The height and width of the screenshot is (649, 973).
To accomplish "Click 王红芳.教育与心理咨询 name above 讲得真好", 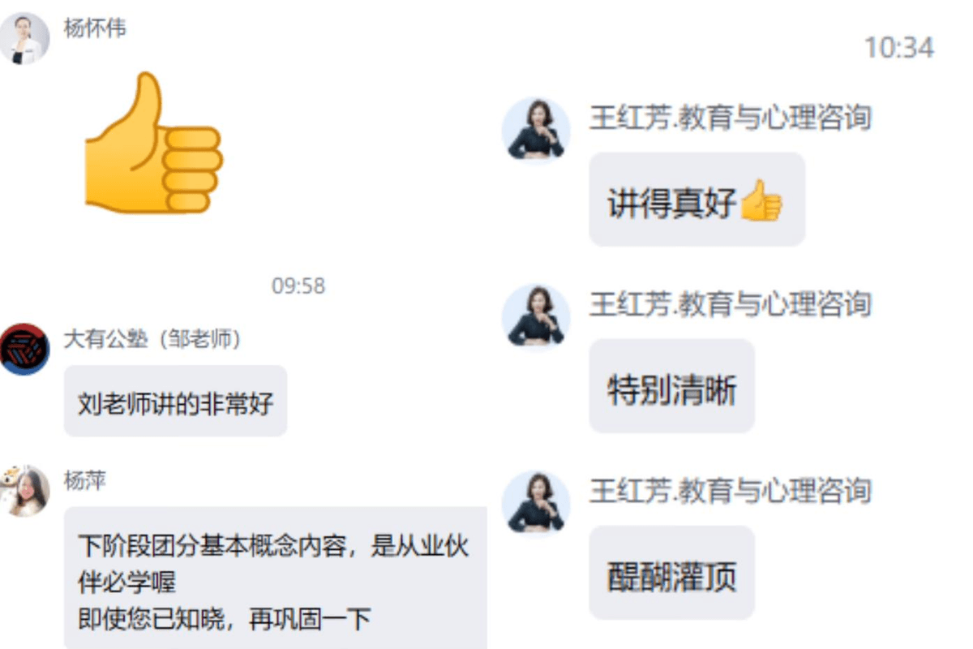I will click(x=730, y=118).
